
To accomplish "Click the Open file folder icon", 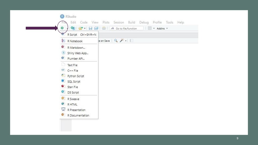I will click(80, 28).
